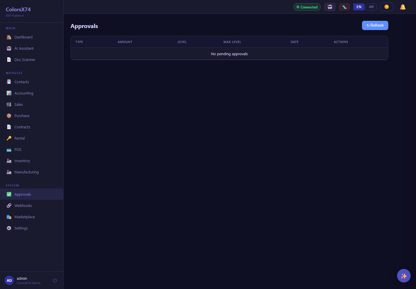Image resolution: width=416 pixels, height=289 pixels.
Task: Click the Sales cart icon
Action: pyautogui.click(x=9, y=104)
